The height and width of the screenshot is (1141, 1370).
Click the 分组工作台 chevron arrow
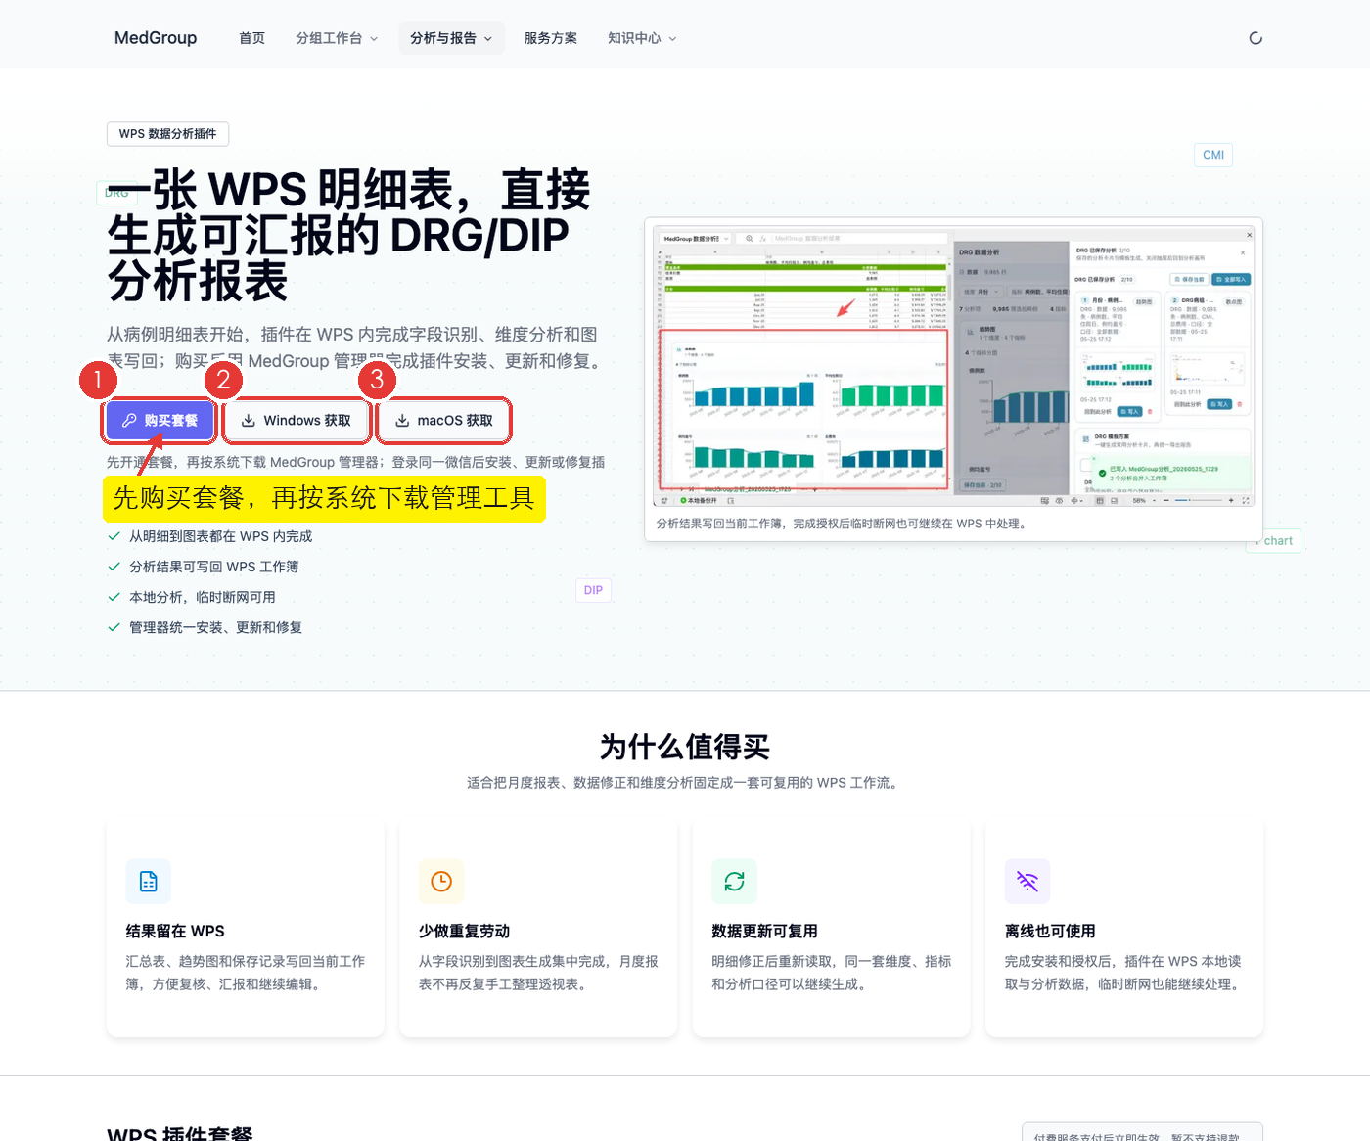click(374, 39)
